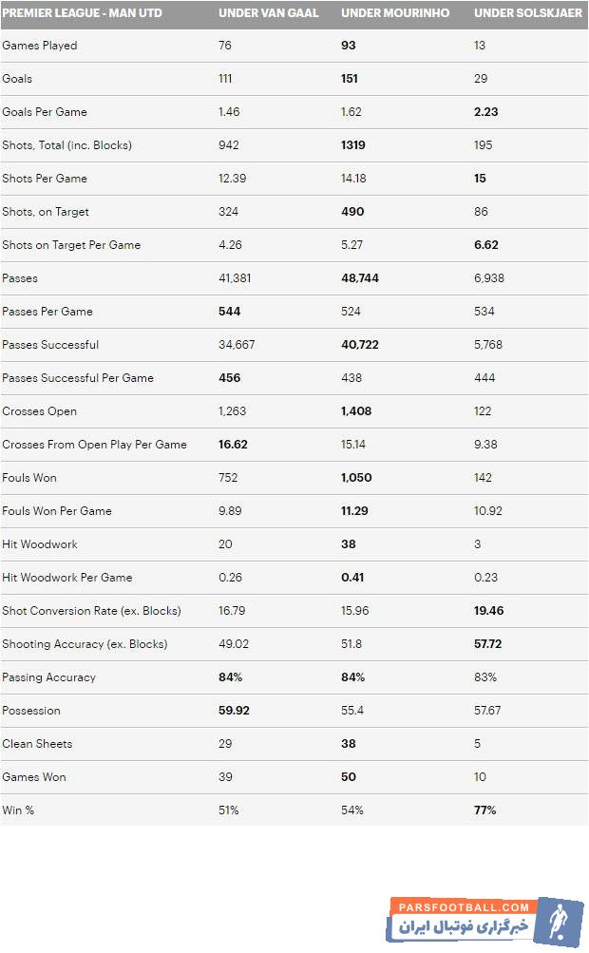
Task: Select the Games Played row label
Action: pyautogui.click(x=40, y=46)
